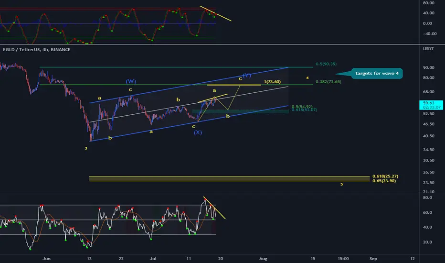Click the EGLD / TetherUS, 4h, BINANCE title

pos(37,49)
